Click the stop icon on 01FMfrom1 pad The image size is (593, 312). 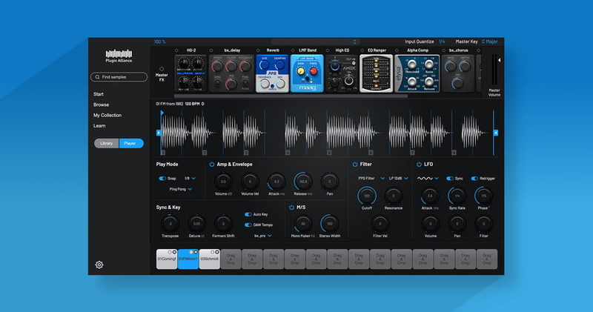[x=196, y=252]
